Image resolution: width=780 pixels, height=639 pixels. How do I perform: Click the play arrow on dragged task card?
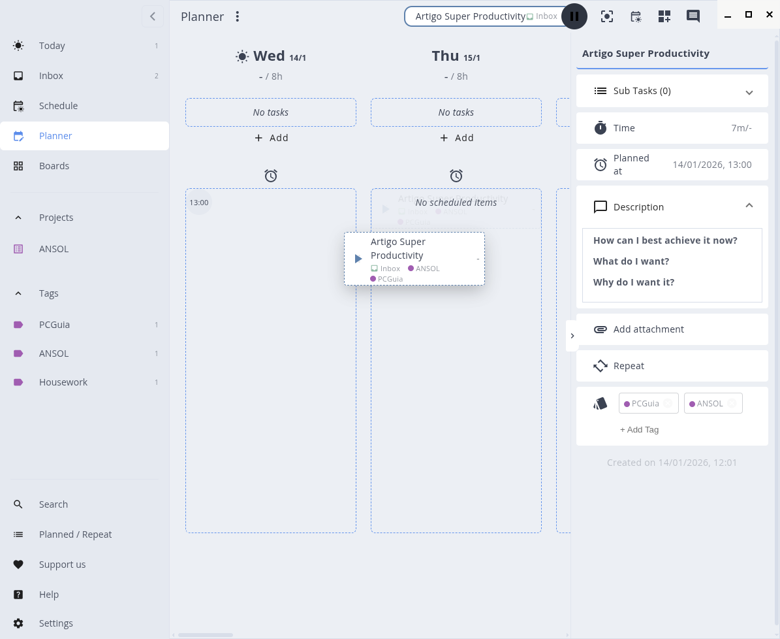click(358, 259)
